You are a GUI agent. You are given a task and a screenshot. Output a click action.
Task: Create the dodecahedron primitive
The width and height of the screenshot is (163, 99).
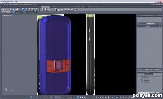click(72, 10)
